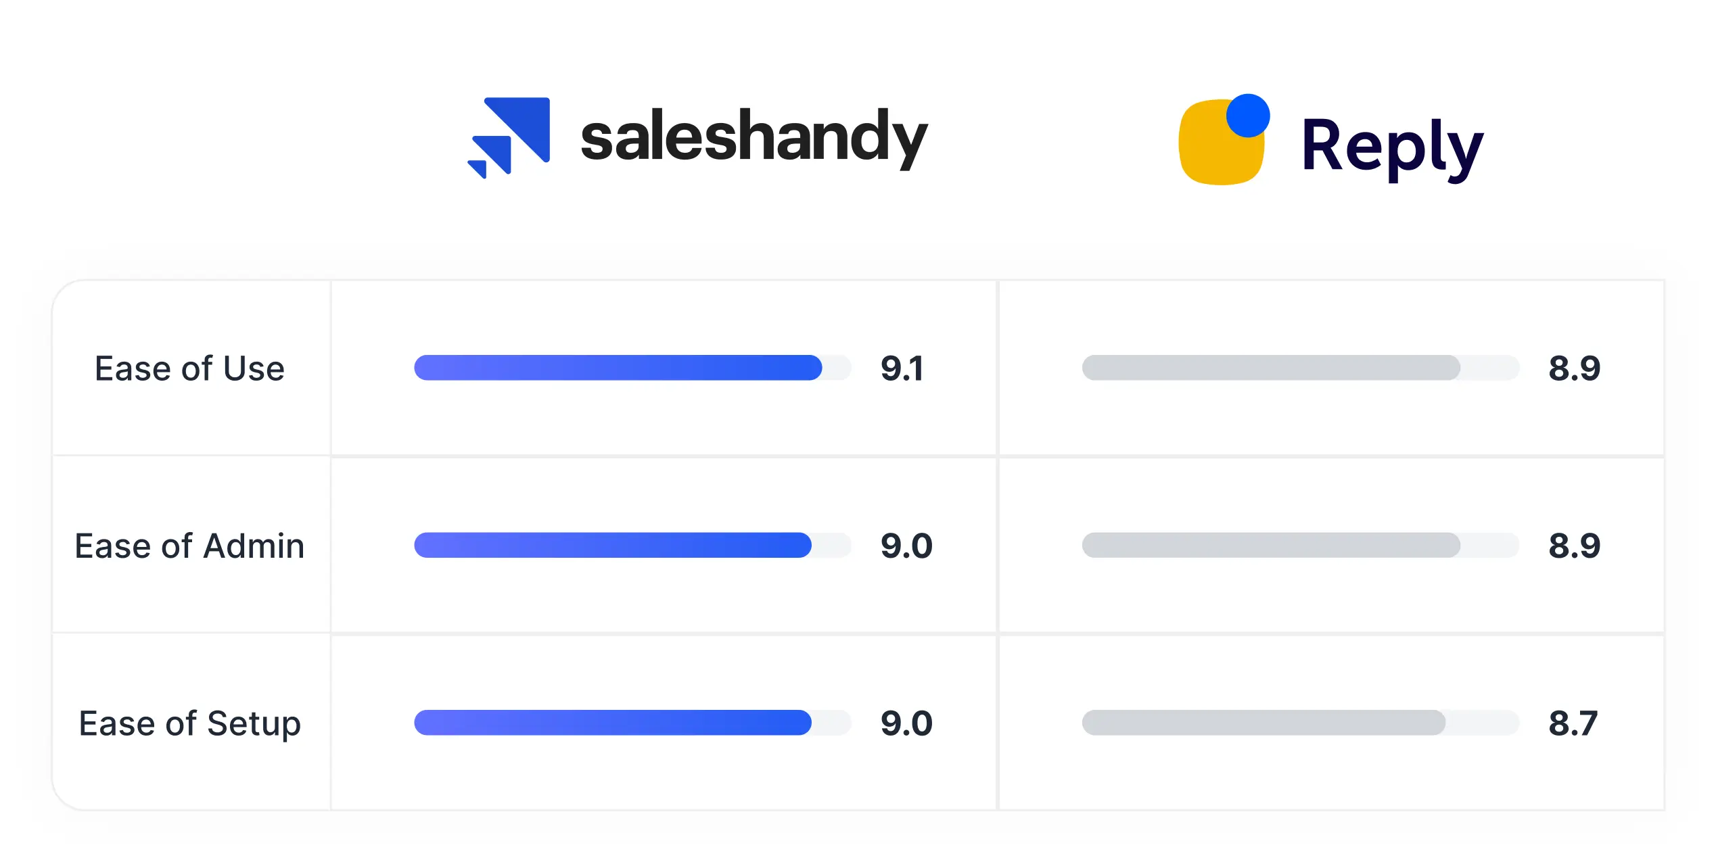Click the blue dot on Reply logo
The image size is (1716, 862).
1248,116
